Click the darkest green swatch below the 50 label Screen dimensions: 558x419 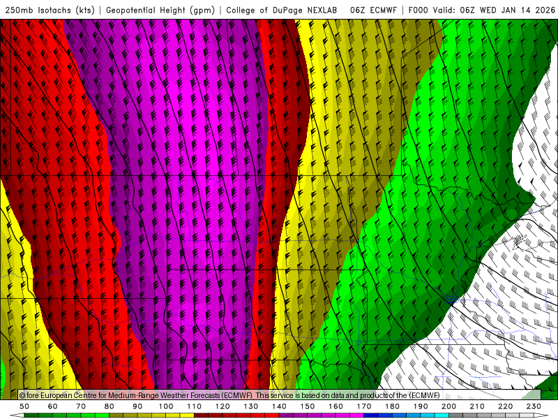coord(31,416)
